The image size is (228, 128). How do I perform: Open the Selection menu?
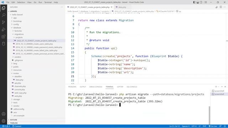pos(21,2)
